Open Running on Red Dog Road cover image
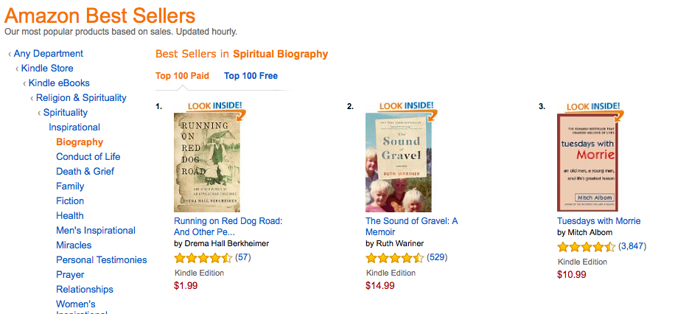This screenshot has height=314, width=675. [x=209, y=162]
